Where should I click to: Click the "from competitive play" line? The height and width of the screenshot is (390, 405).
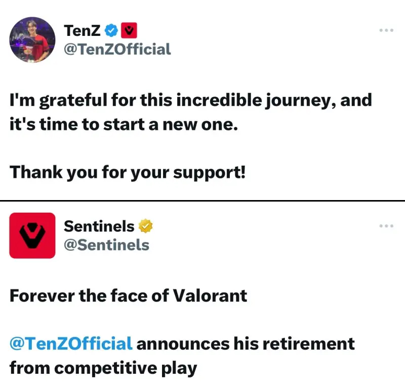[103, 368]
